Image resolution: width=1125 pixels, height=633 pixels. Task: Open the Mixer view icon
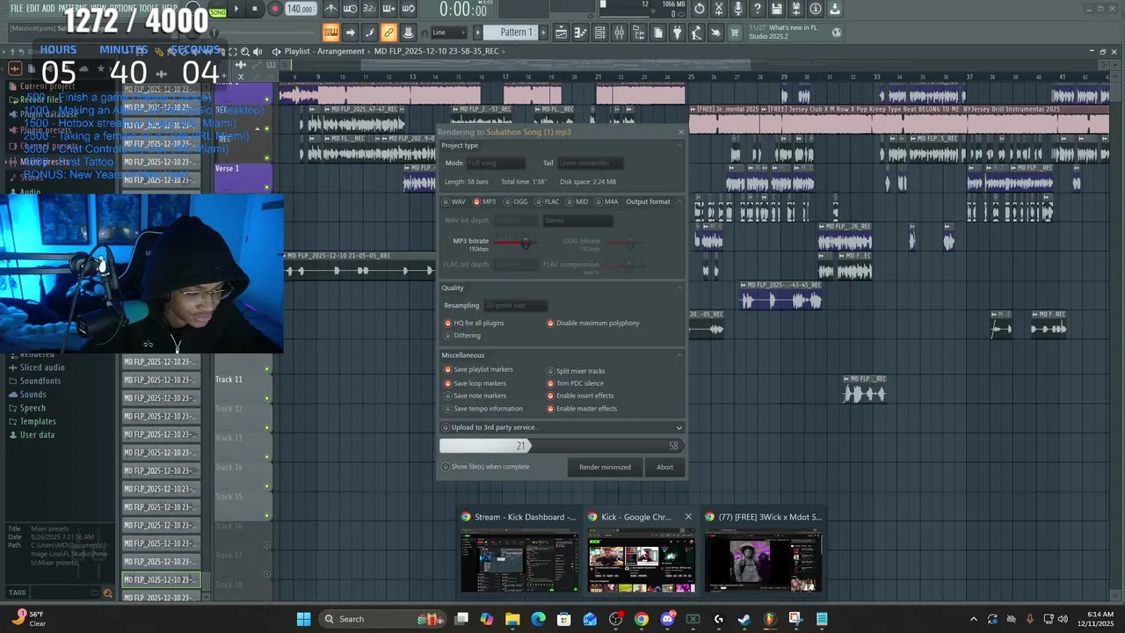pyautogui.click(x=620, y=33)
